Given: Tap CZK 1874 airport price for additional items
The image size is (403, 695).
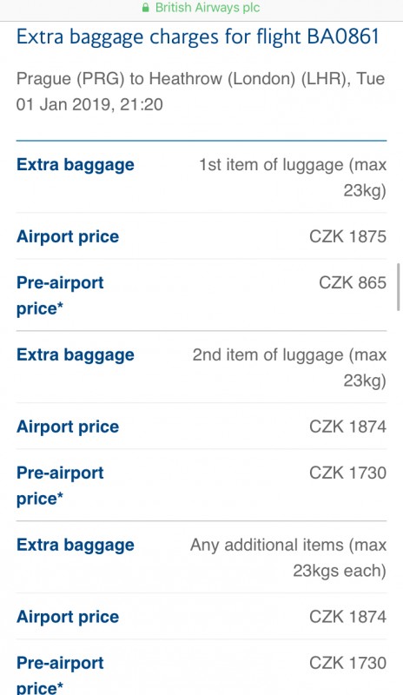Looking at the screenshot, I should 347,617.
